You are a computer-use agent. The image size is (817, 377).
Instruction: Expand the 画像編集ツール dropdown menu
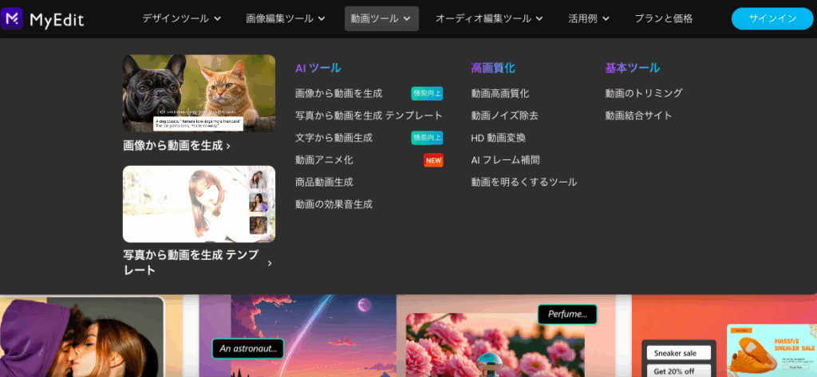pyautogui.click(x=285, y=18)
